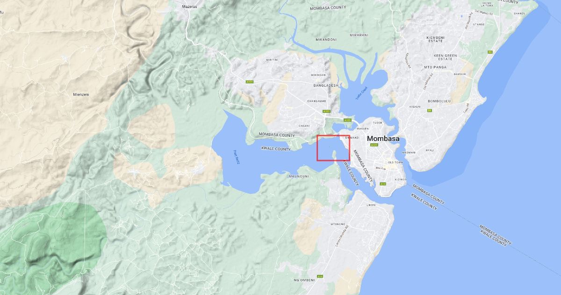Viewport: 561px width, 295px height.
Task: Click the B8 road shield near Kisauni
Action: 430,111
